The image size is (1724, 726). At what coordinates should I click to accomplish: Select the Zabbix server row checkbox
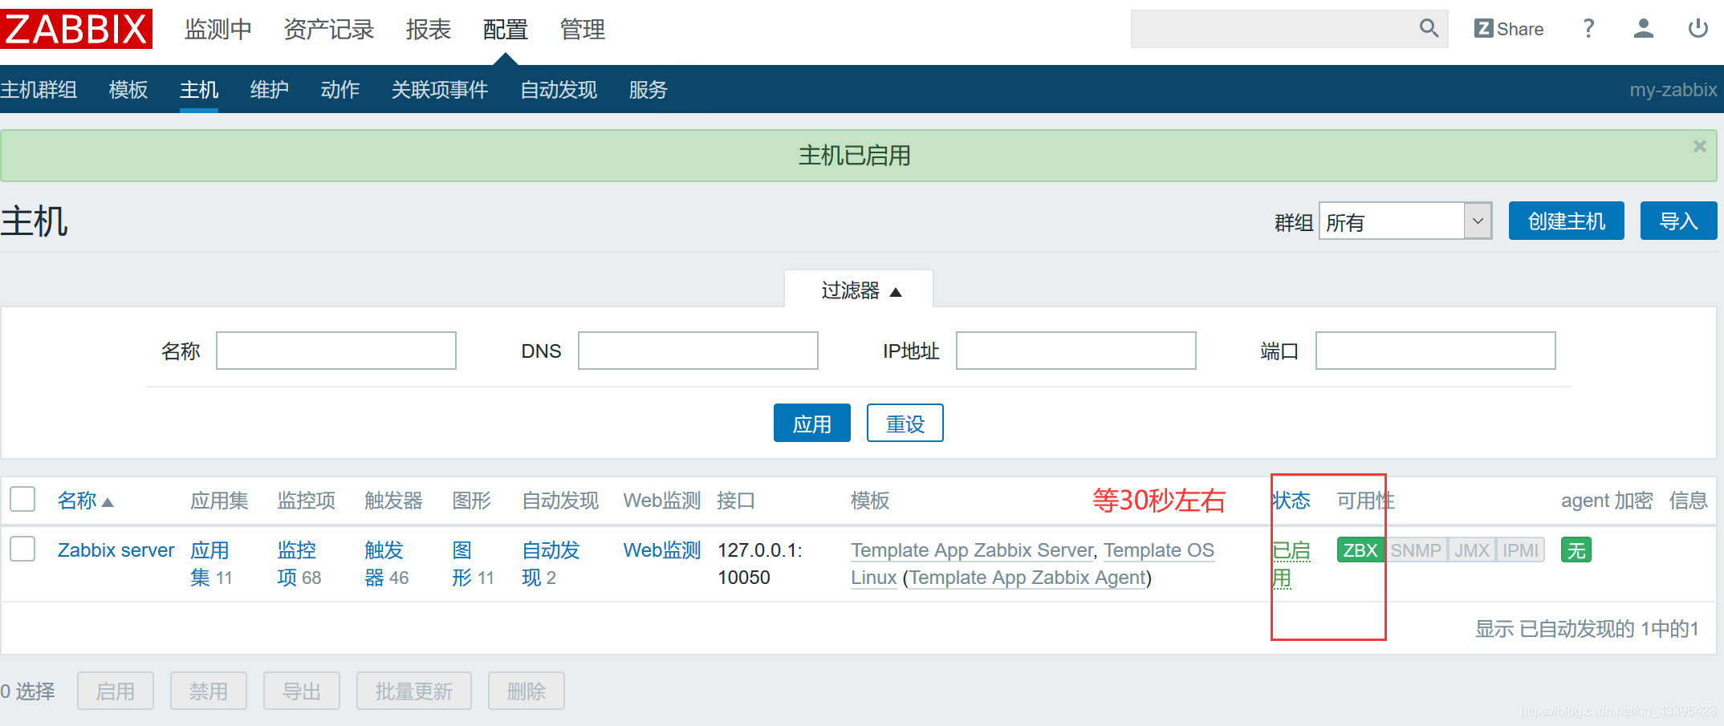point(22,549)
